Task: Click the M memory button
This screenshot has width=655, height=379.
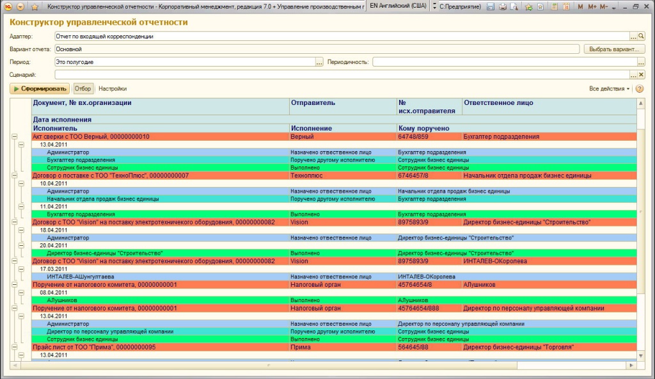Action: coord(580,6)
